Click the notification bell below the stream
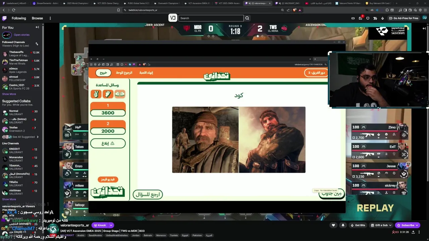 [343, 225]
